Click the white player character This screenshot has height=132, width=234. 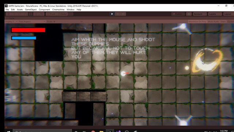point(123,73)
